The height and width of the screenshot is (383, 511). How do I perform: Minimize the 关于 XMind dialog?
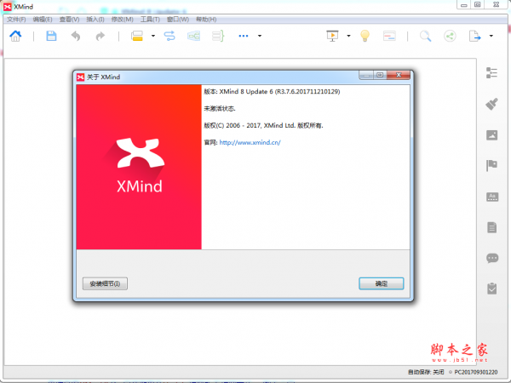(366, 75)
